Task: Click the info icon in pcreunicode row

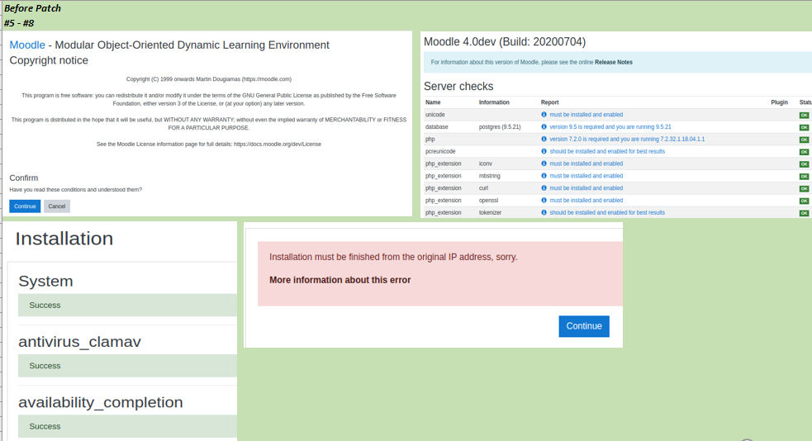Action: tap(544, 151)
